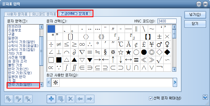Screen dimensions: 210x106
Task: Select 반각 기호(도형) in the list
Action: pyautogui.click(x=20, y=73)
